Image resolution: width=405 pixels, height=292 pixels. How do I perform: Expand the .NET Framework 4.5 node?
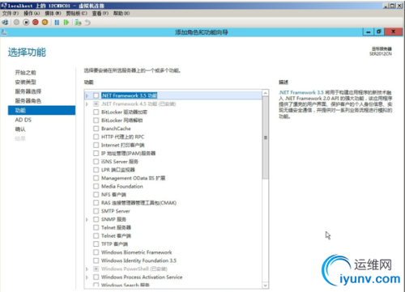point(87,104)
